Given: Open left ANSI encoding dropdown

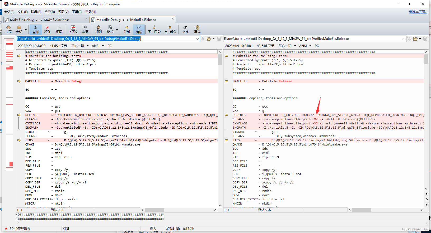Looking at the screenshot, I should tap(98, 46).
